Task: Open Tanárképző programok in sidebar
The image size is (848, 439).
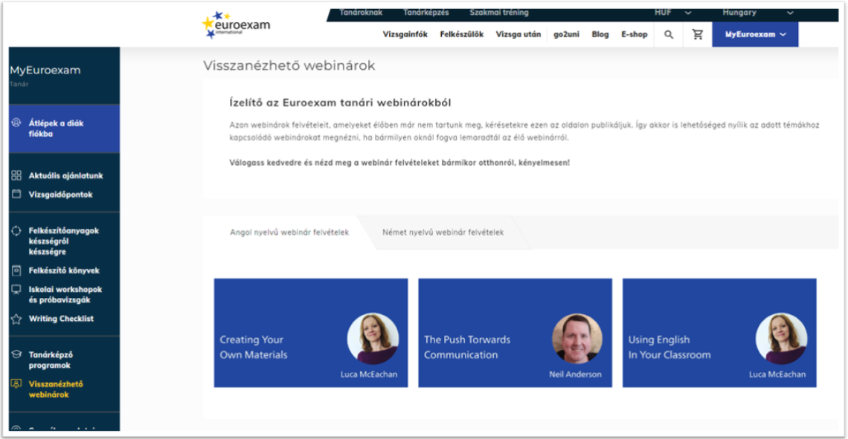Action: 51,360
